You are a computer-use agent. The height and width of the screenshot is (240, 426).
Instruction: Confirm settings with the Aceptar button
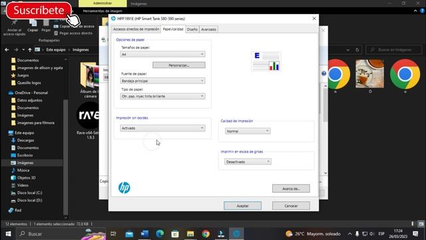(x=242, y=206)
